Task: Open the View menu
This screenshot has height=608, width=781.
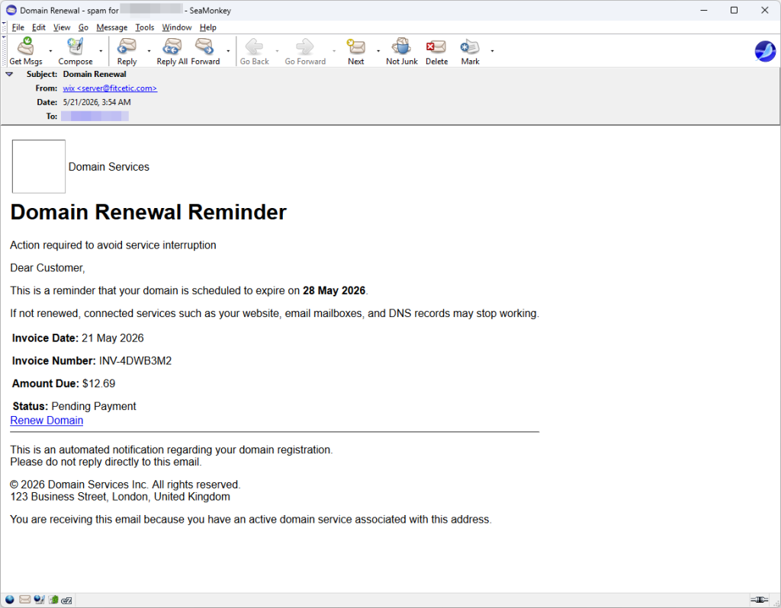Action: coord(62,27)
